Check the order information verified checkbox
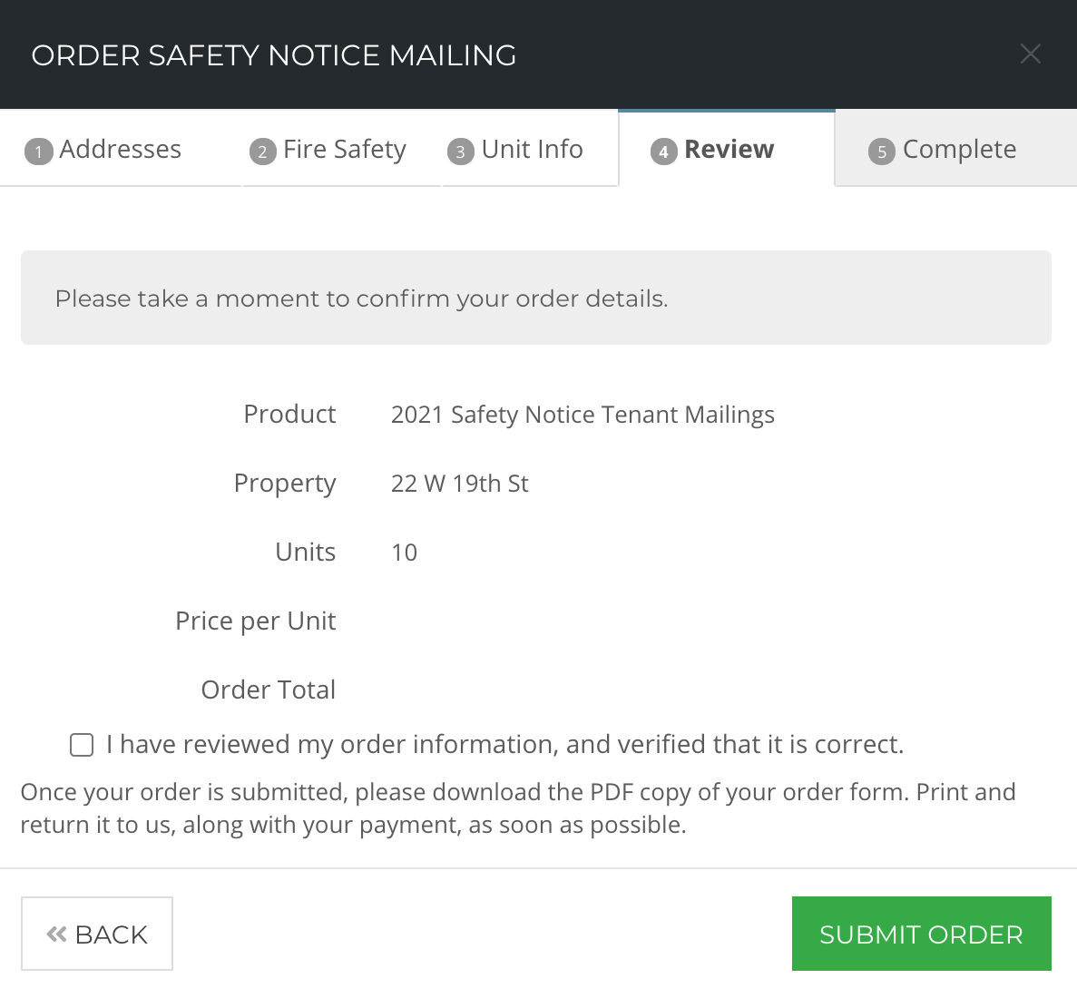 pos(82,745)
